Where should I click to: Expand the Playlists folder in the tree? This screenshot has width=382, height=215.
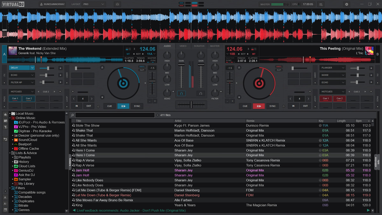click(x=13, y=157)
